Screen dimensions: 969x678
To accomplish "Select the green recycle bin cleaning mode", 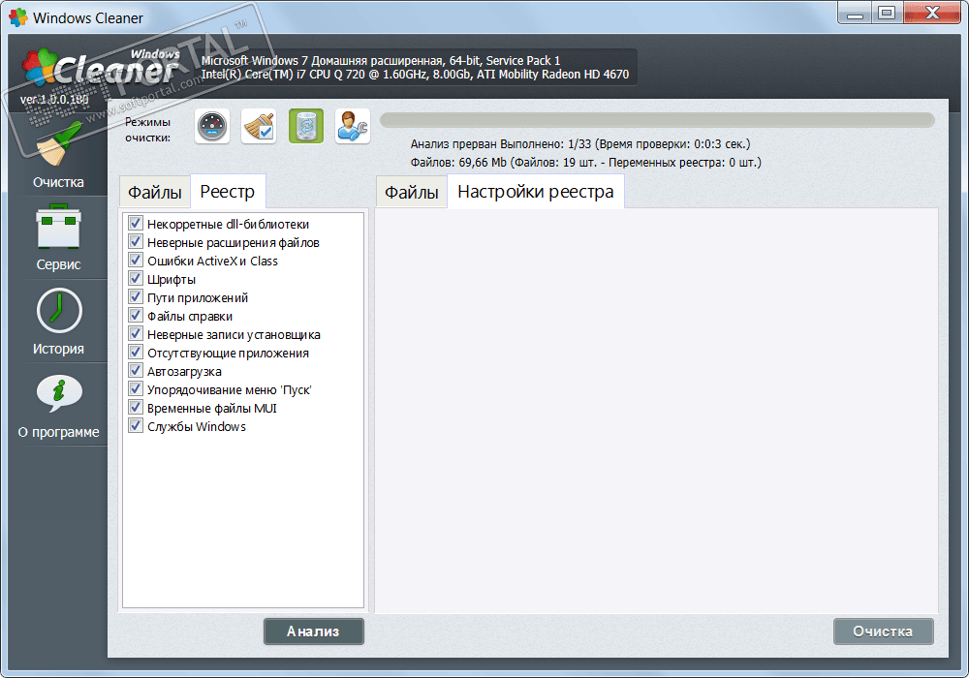I will [306, 127].
